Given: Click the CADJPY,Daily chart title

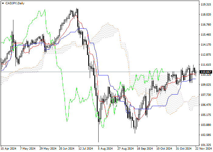Looking at the screenshot, I should 15,3.
